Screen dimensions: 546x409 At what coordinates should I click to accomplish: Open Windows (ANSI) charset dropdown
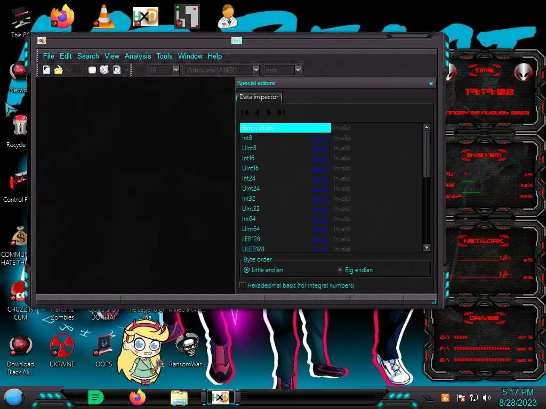256,70
